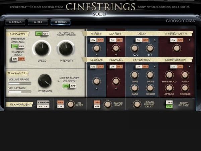Click the small arrow below Chorus knob
Image resolution: width=201 pixels, height=151 pixels.
97,88
